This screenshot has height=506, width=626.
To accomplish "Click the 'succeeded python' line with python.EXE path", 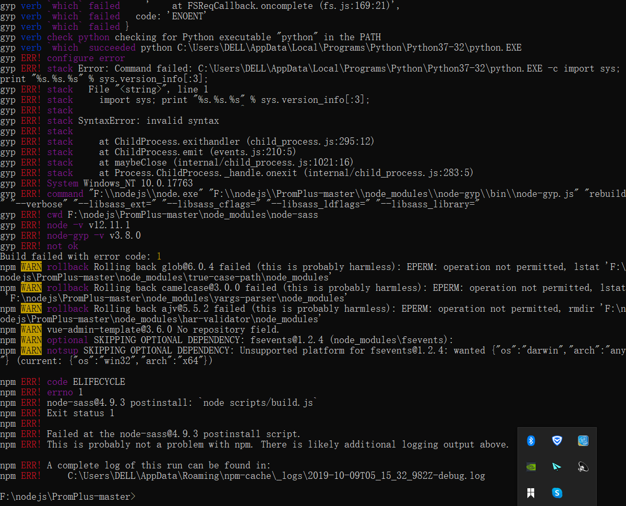I will pos(261,48).
